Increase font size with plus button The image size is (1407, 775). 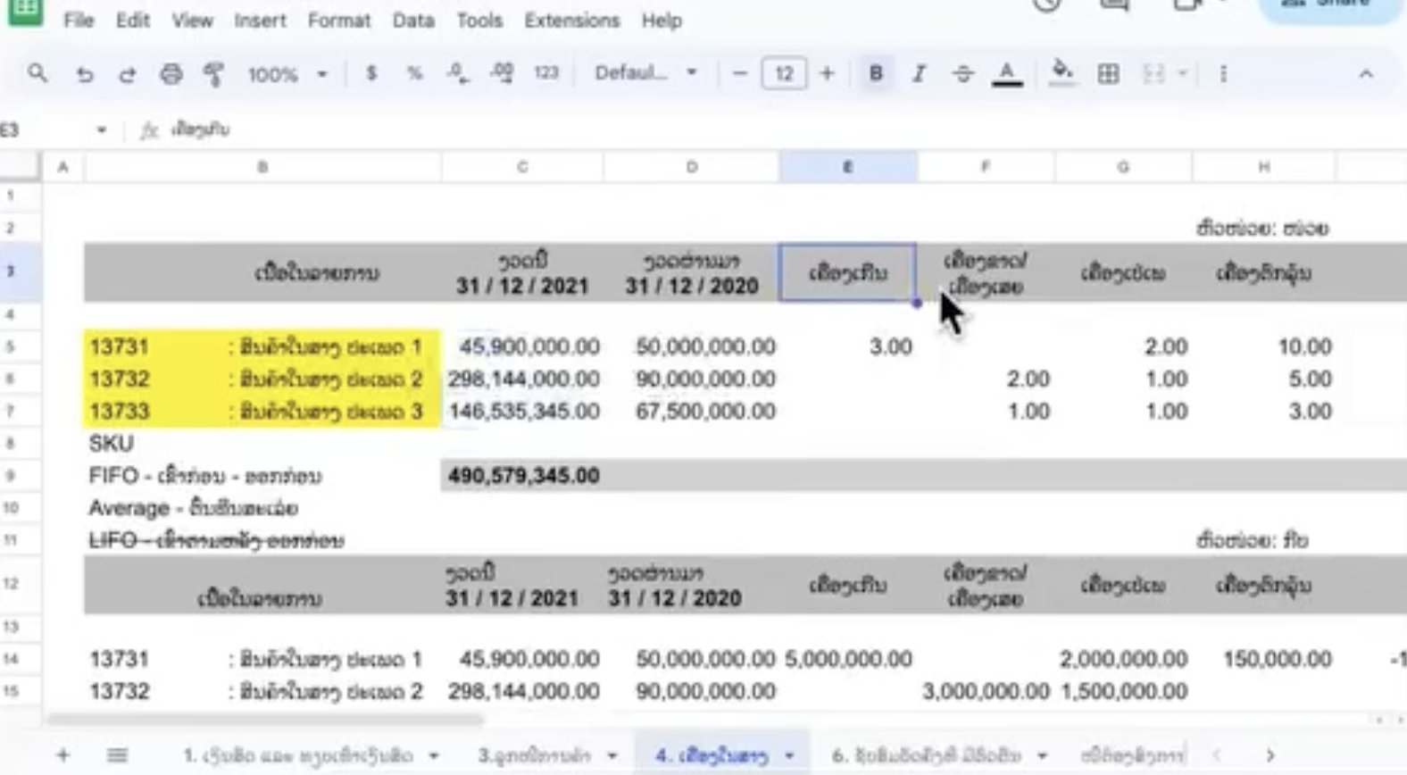pos(827,73)
